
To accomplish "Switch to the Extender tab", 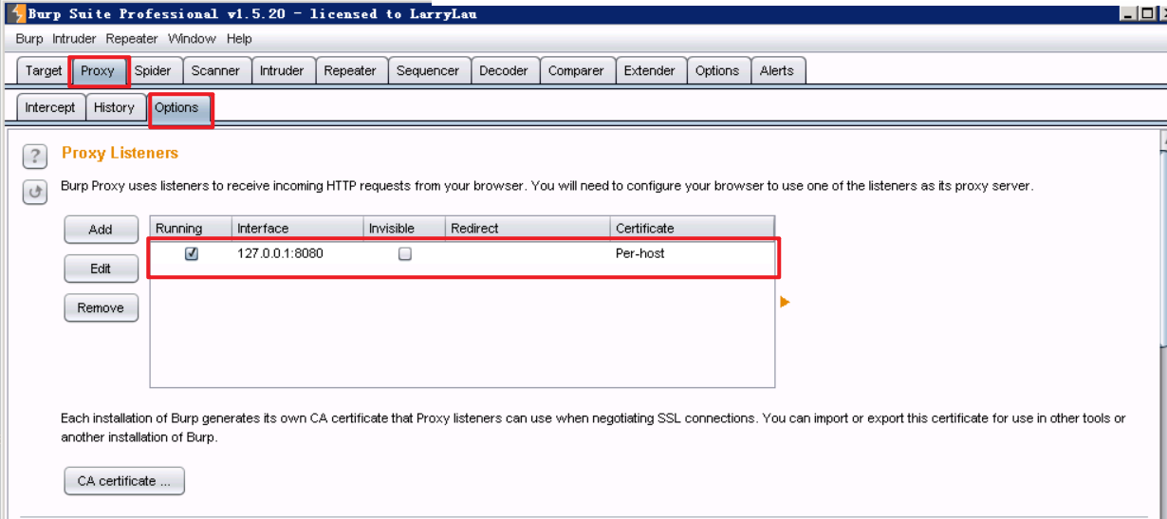I will tap(650, 71).
